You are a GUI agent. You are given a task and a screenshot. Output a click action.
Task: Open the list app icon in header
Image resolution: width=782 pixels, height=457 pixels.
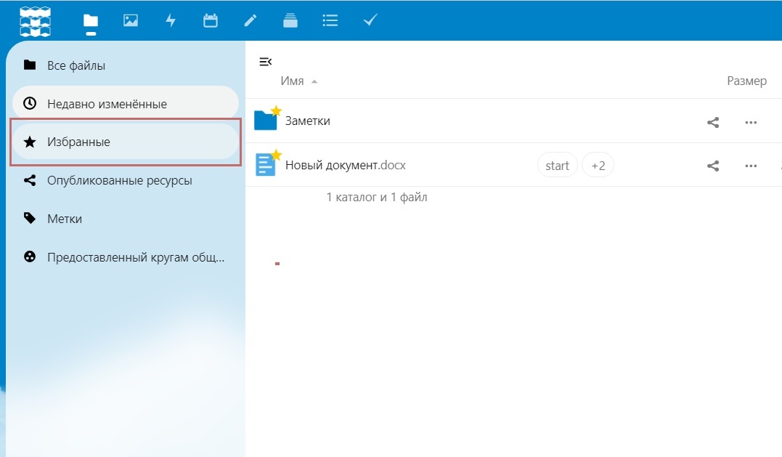coord(330,20)
